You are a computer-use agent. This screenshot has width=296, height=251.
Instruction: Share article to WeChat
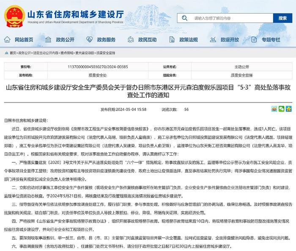coord(281,109)
